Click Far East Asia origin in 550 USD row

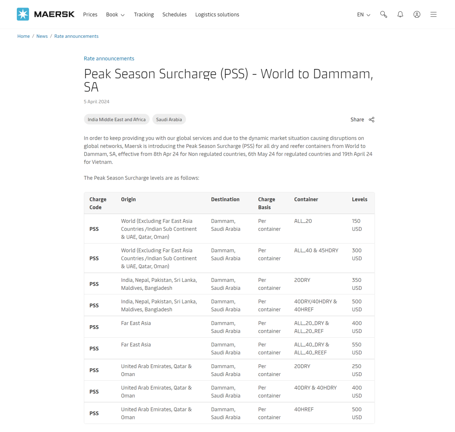coord(136,345)
